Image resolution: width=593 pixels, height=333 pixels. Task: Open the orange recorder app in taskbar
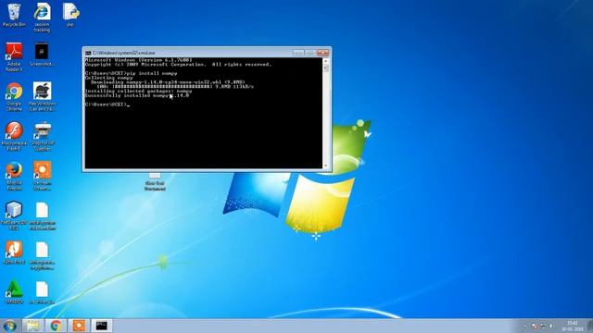pos(79,326)
